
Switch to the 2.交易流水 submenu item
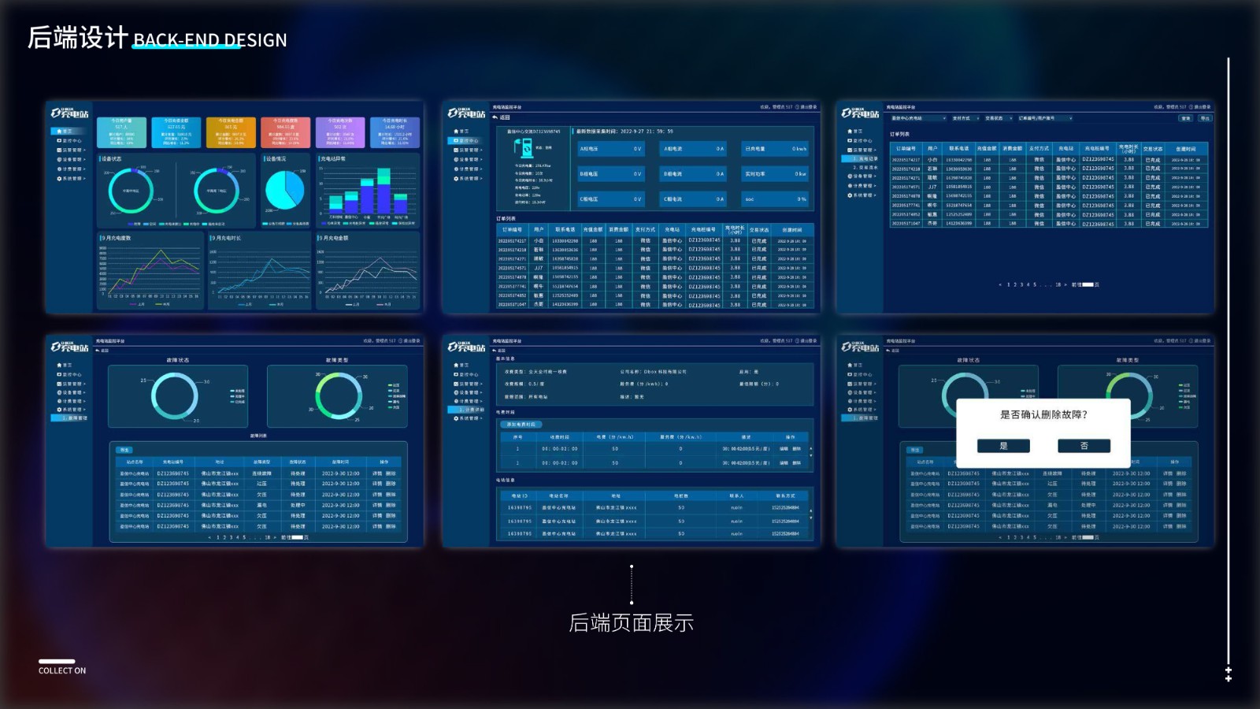tap(865, 169)
